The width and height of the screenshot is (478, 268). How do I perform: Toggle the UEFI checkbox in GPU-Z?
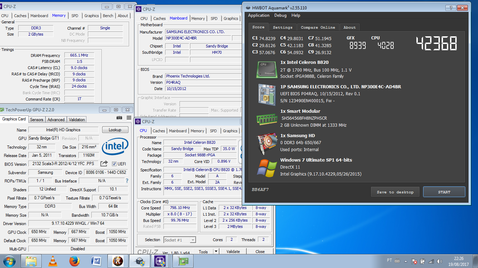(x=114, y=164)
